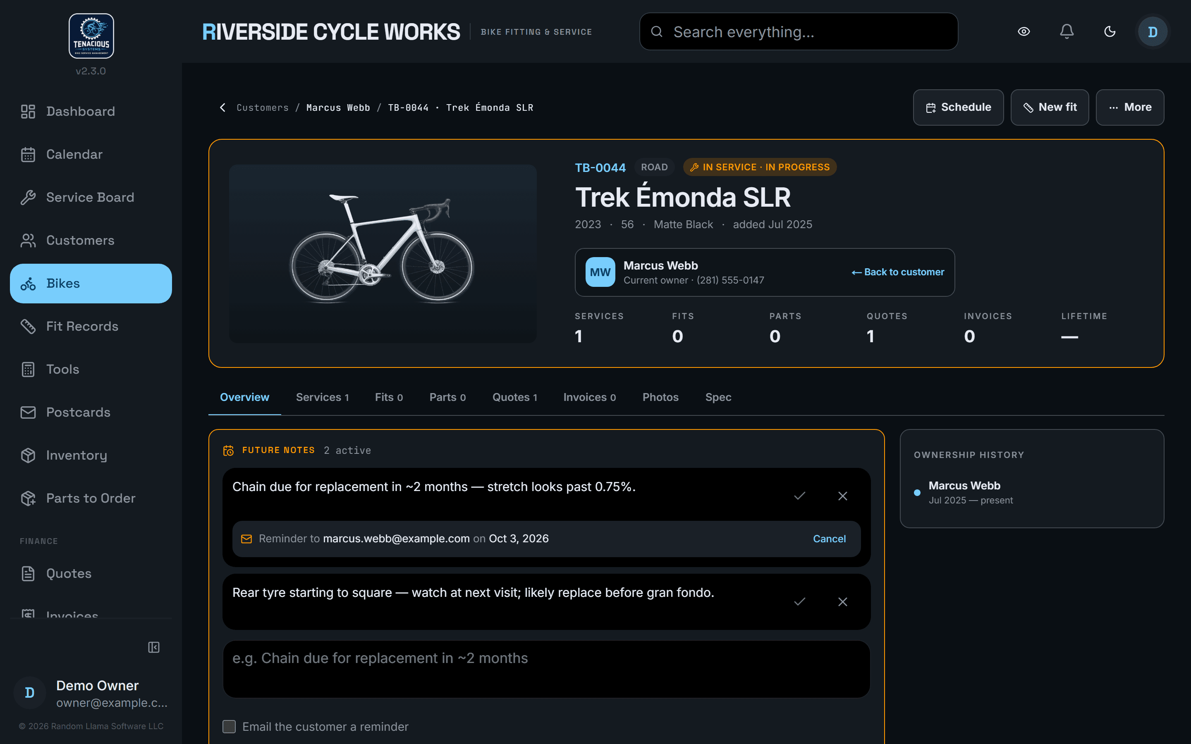Mark rear tyre note as done

[799, 601]
